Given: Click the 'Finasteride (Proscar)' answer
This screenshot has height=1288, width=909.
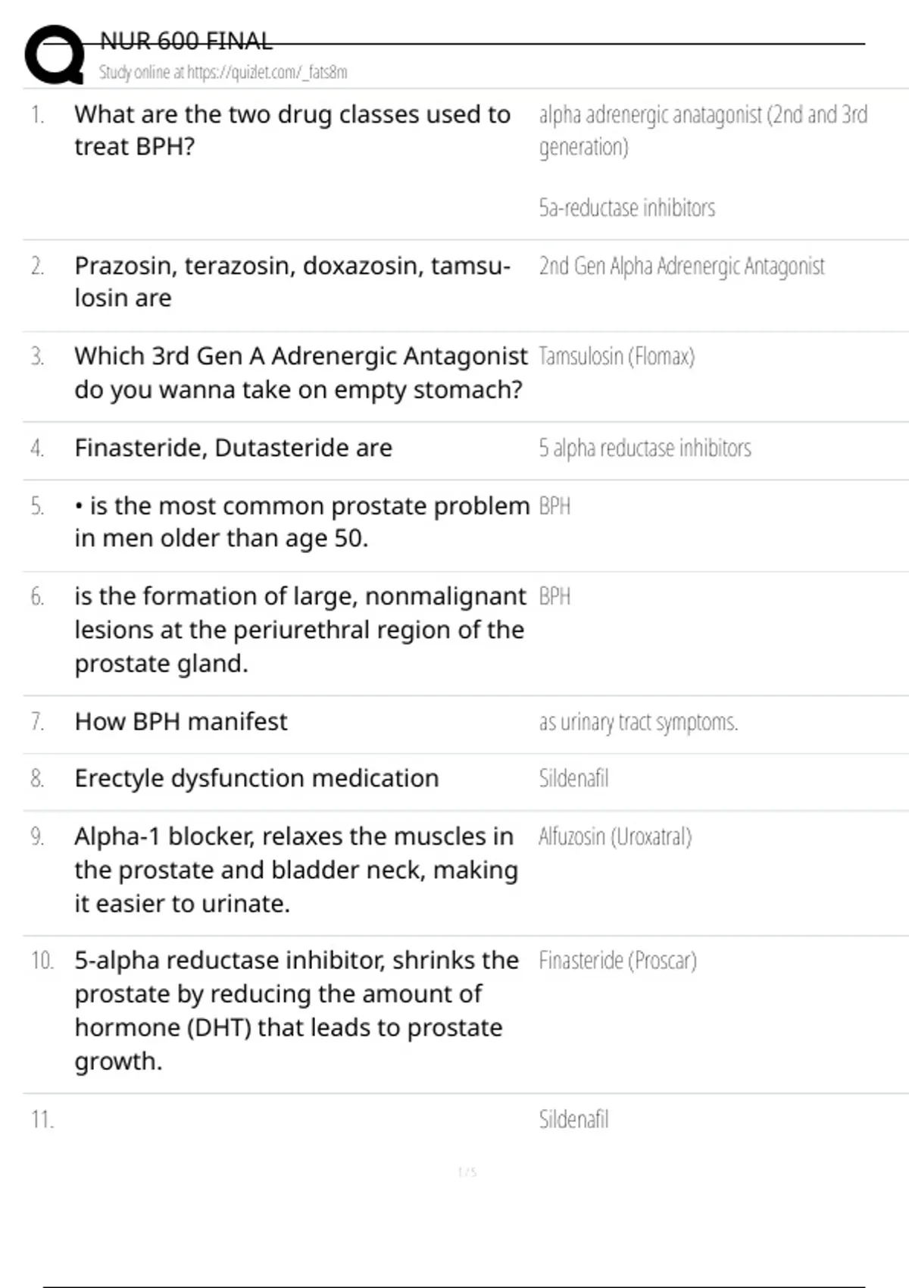Looking at the screenshot, I should (617, 961).
